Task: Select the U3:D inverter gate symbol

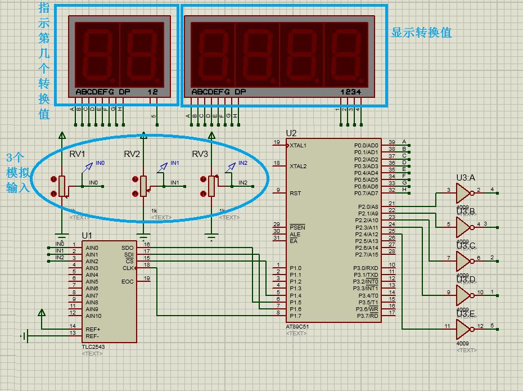Action: [465, 295]
